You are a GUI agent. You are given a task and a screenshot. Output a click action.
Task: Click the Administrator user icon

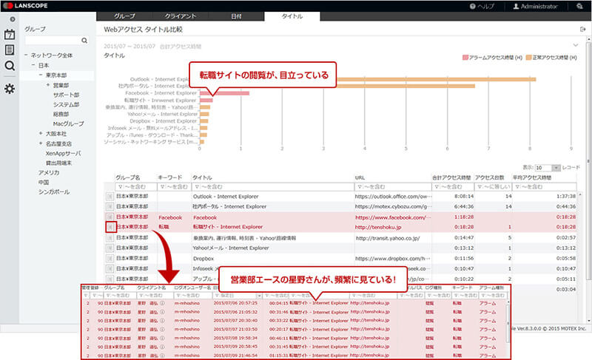(516, 7)
